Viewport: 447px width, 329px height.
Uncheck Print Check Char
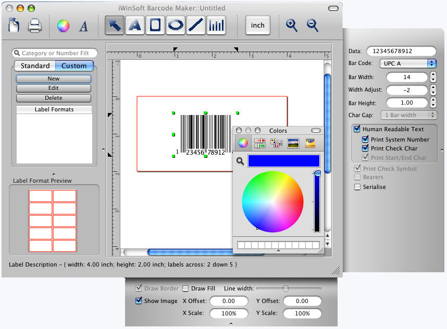[365, 148]
